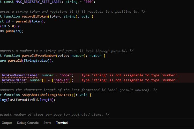Click the comment about paginated views

[x=54, y=115]
